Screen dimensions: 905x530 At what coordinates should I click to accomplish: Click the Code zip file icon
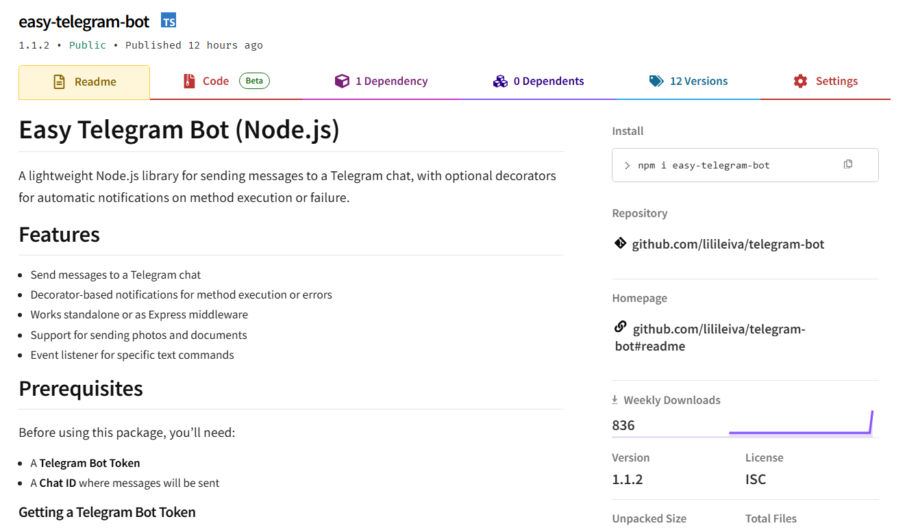tap(189, 81)
